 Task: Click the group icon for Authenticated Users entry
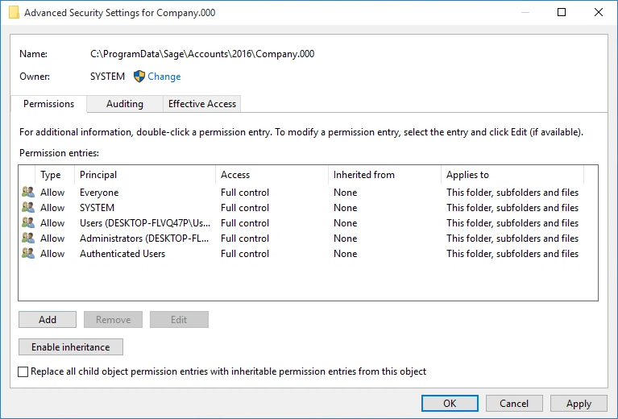pos(28,254)
